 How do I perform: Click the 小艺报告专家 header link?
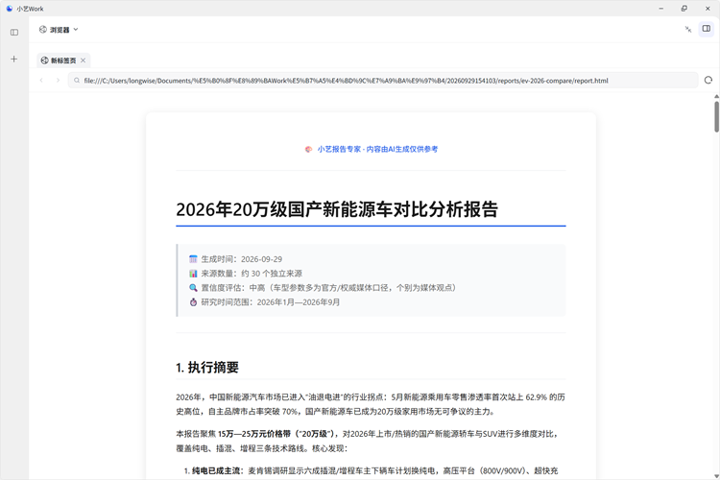tap(377, 149)
